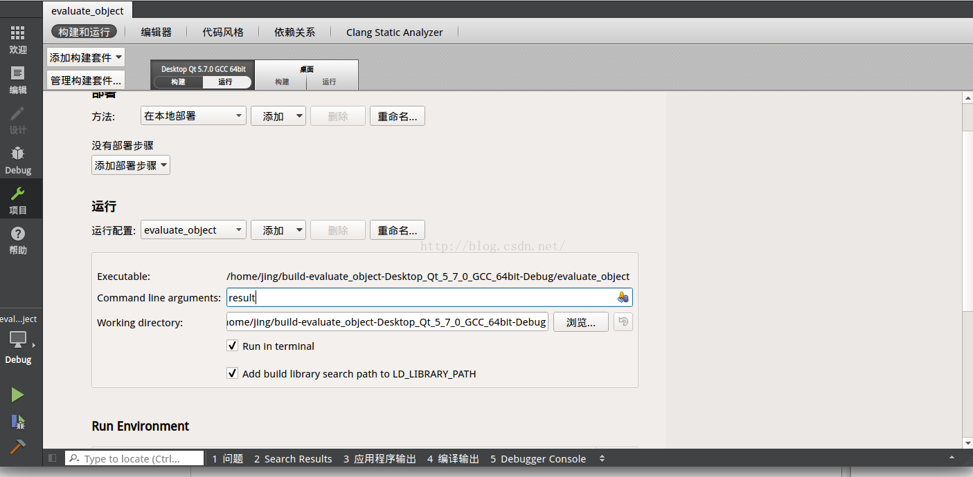Screen dimensions: 973x477
Task: Expand the 添加构建套件 dropdown
Action: click(x=86, y=57)
